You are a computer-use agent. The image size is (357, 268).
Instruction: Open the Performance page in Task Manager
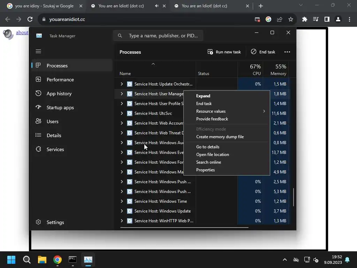click(72, 80)
